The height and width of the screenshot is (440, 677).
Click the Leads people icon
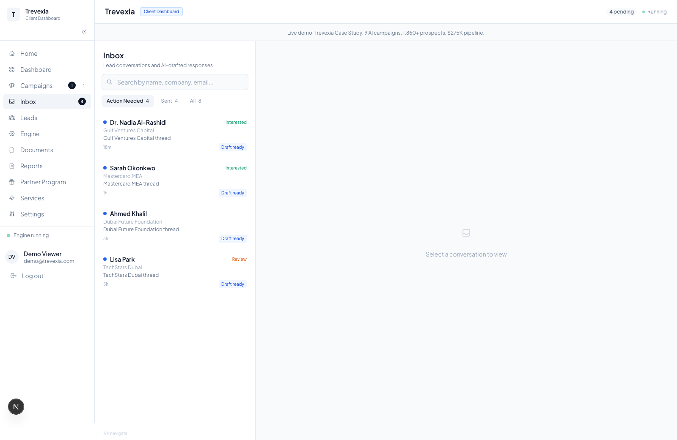12,118
